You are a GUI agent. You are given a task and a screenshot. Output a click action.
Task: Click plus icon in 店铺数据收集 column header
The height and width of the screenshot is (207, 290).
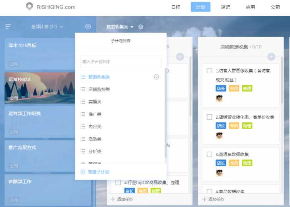(271, 57)
